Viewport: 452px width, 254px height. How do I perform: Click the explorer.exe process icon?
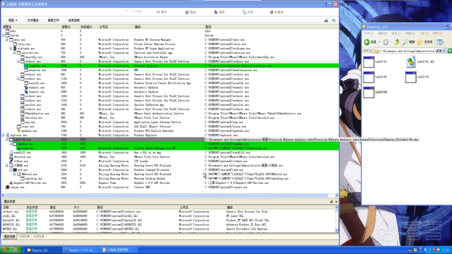tap(8, 135)
